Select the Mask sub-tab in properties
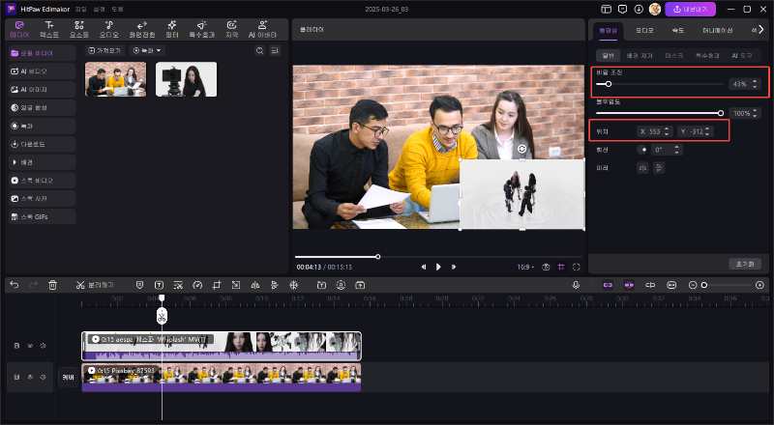 point(673,56)
